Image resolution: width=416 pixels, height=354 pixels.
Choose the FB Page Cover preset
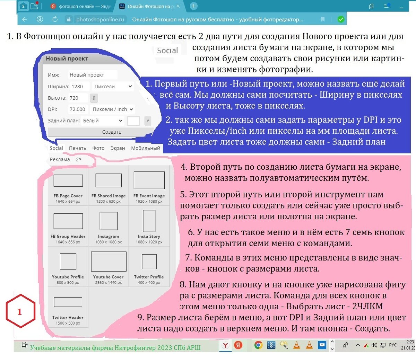(x=68, y=185)
